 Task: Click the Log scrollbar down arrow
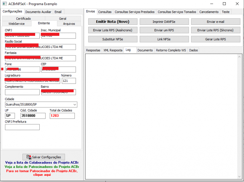239,176
